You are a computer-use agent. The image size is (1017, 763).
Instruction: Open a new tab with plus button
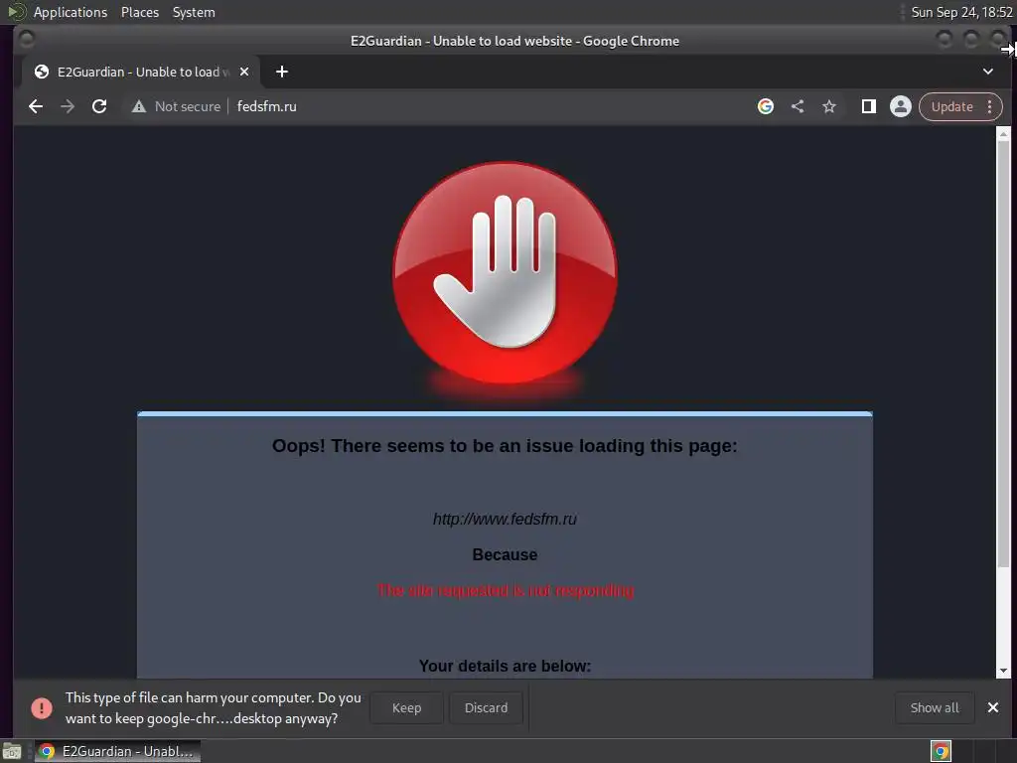coord(281,72)
